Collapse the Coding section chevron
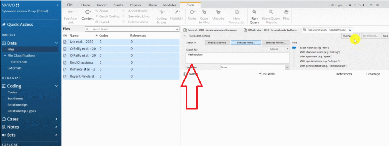 57,86
